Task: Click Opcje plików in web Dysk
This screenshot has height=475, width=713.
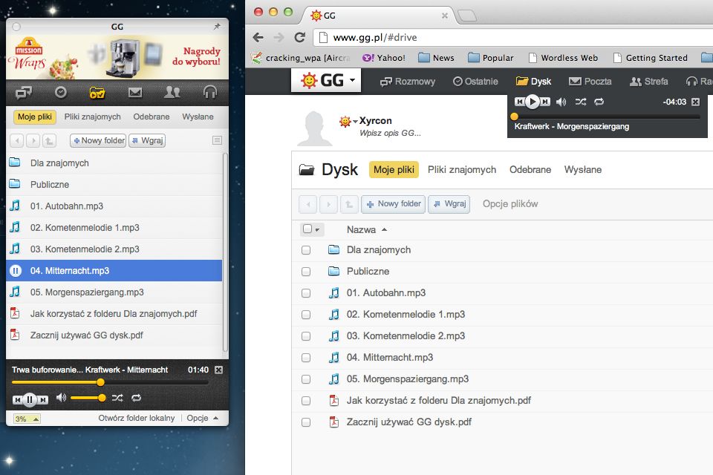Action: point(510,204)
